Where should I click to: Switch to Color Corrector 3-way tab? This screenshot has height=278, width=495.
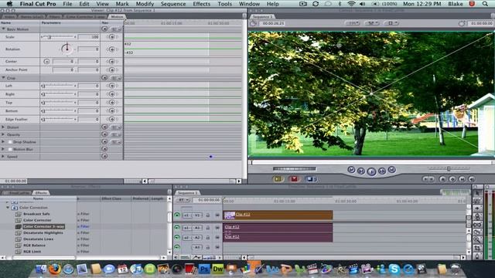pyautogui.click(x=85, y=16)
